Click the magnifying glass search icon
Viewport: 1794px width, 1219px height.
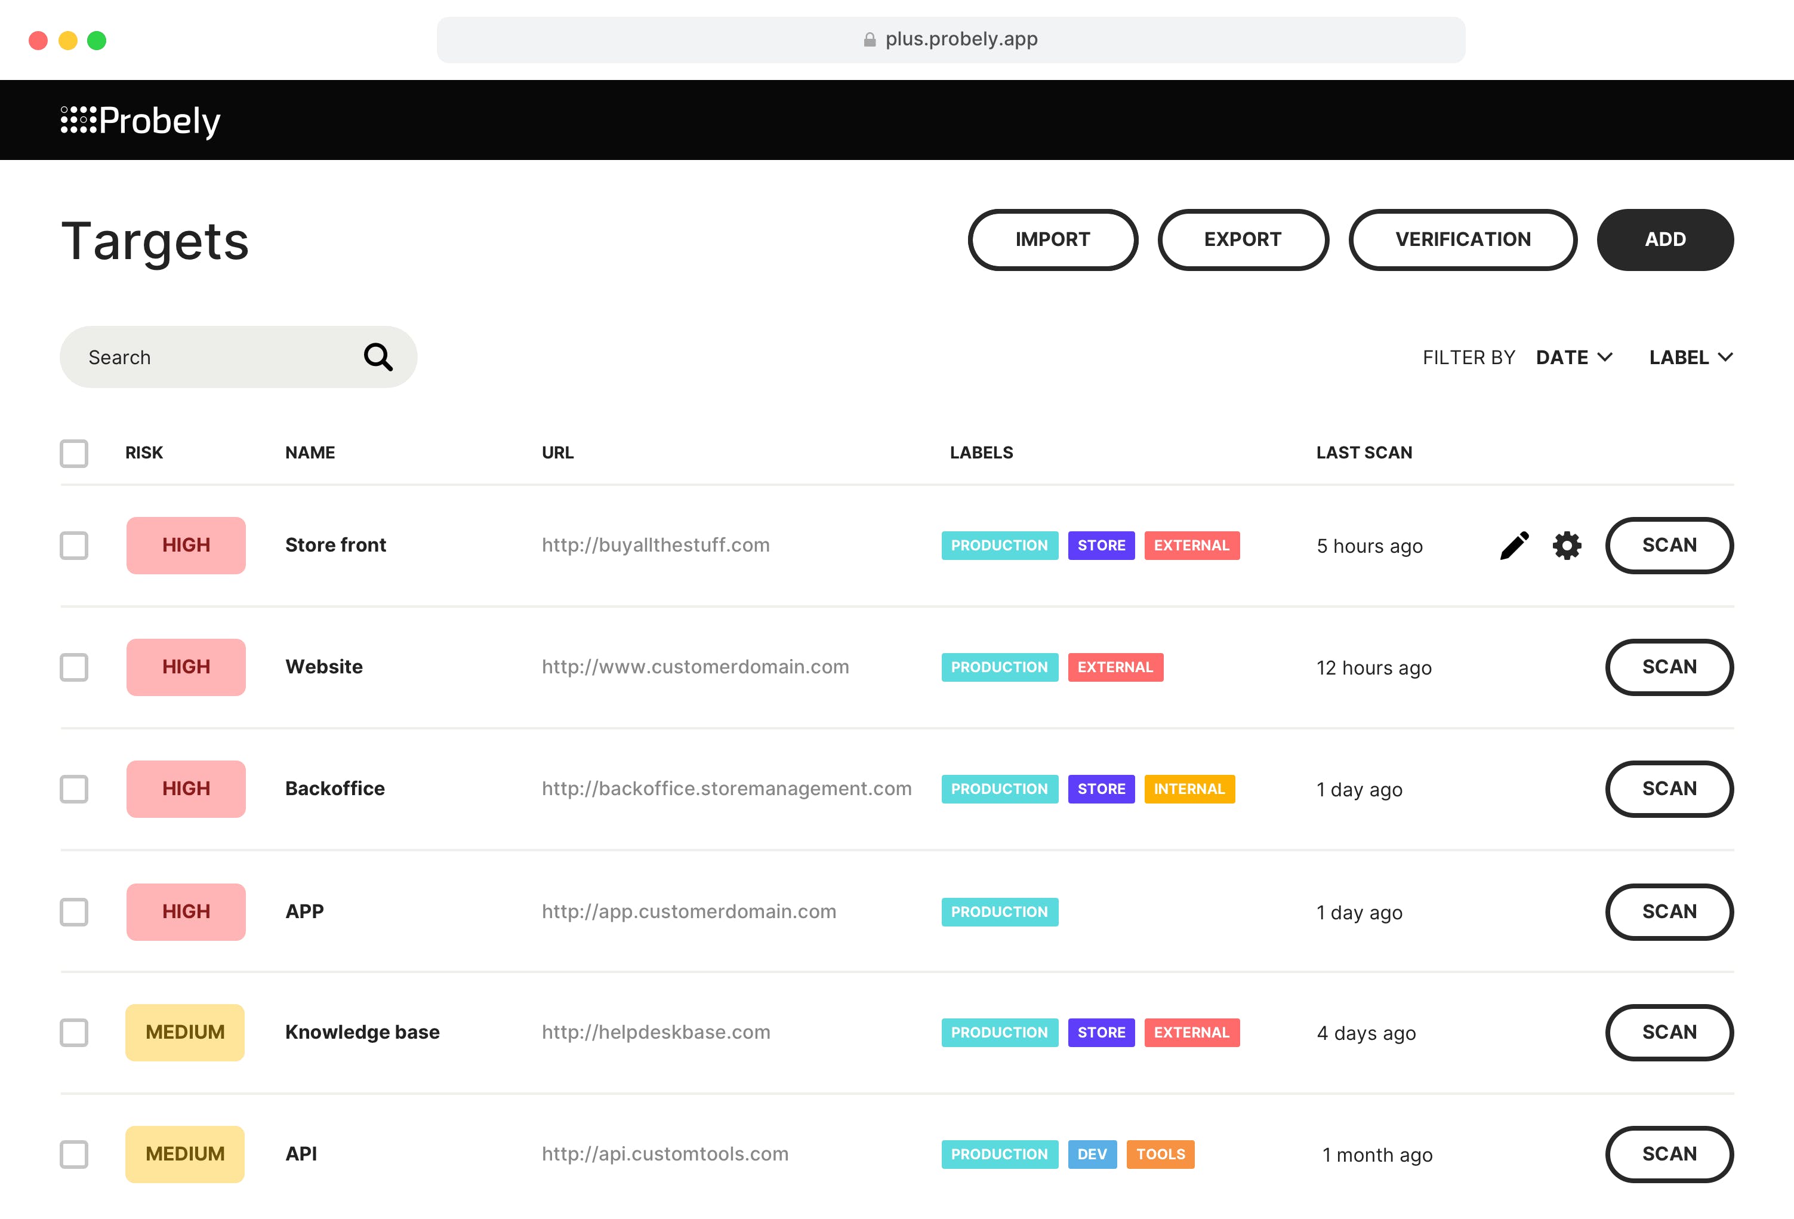(378, 356)
